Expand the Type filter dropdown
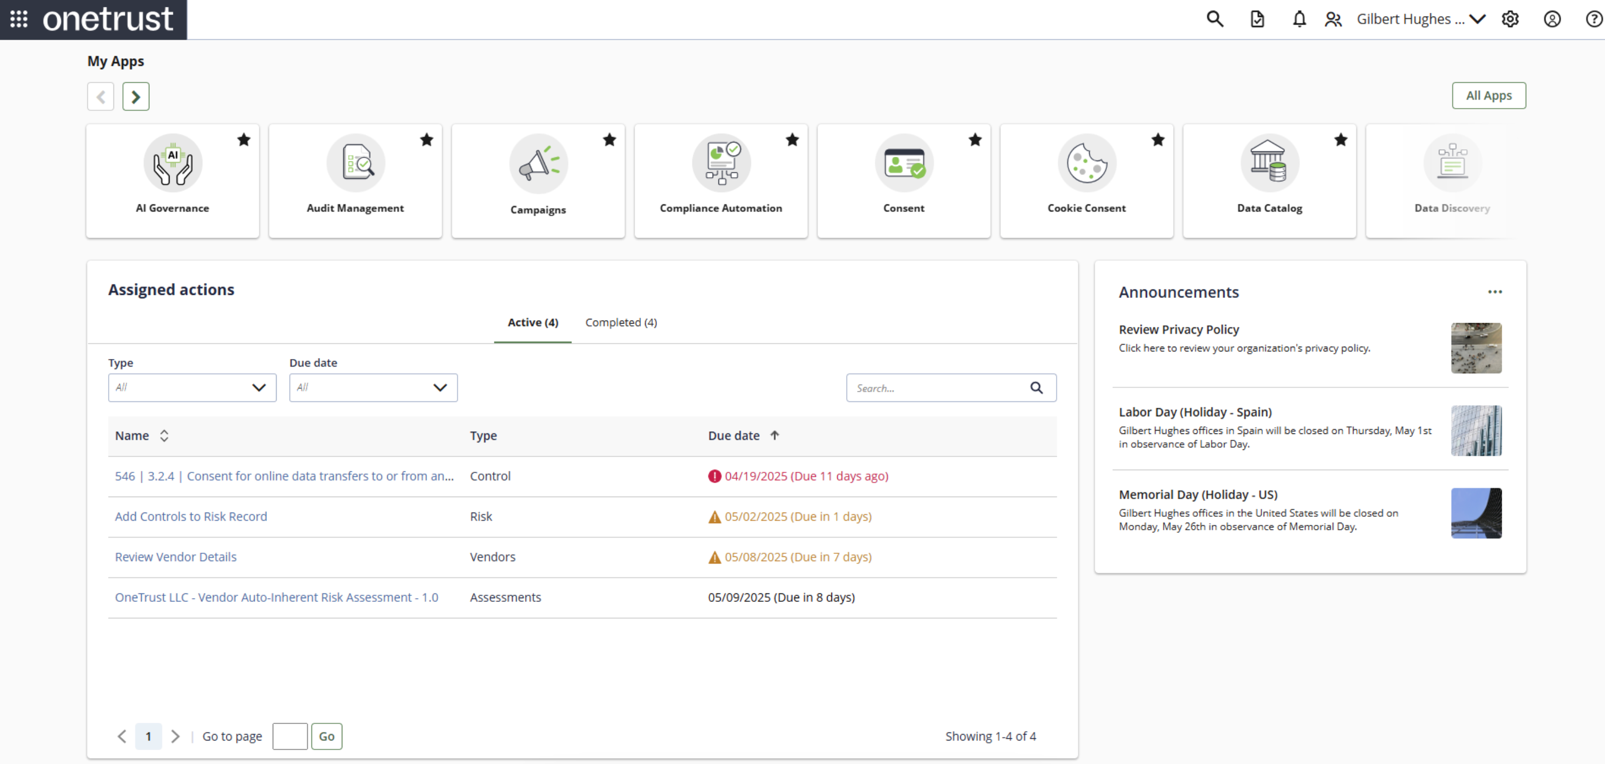The width and height of the screenshot is (1605, 764). [x=192, y=387]
